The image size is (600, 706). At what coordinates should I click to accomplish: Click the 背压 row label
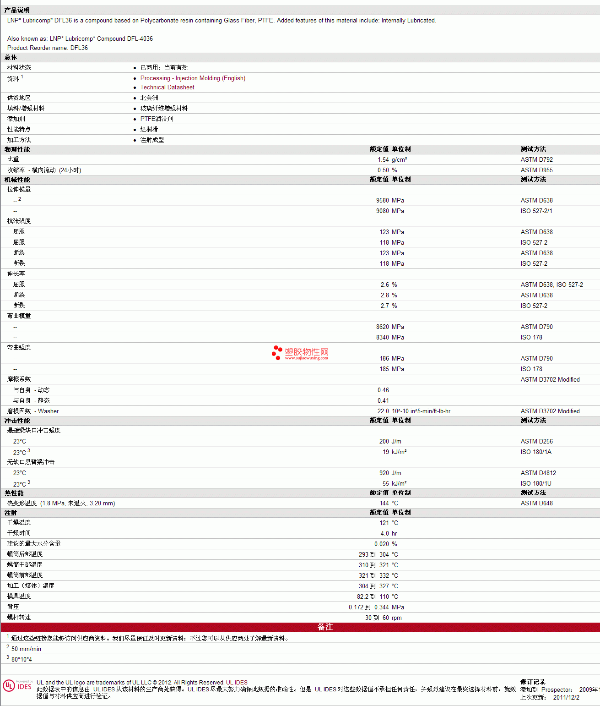[13, 607]
